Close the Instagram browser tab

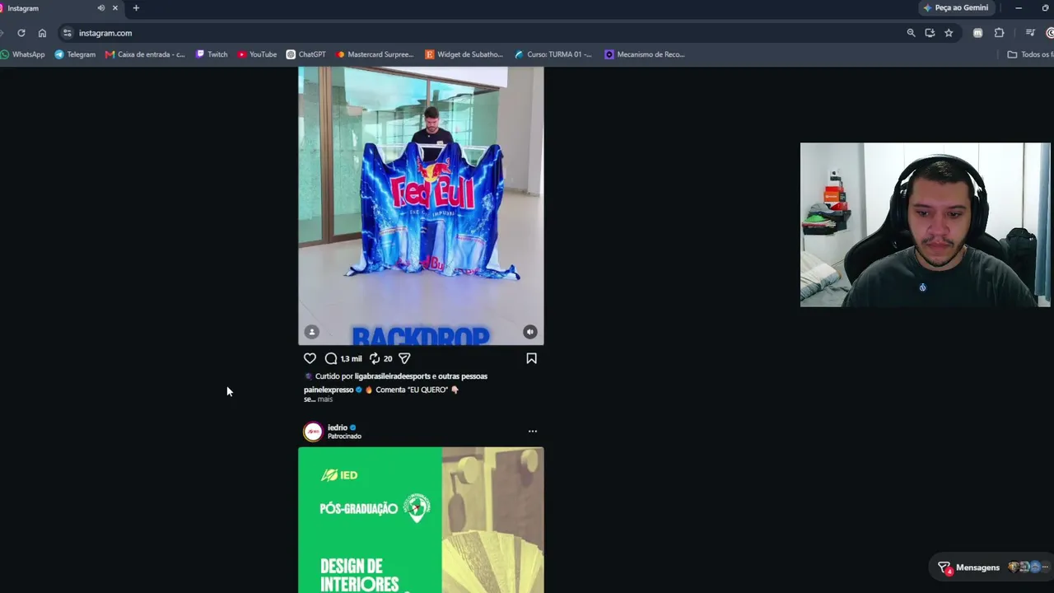(115, 8)
